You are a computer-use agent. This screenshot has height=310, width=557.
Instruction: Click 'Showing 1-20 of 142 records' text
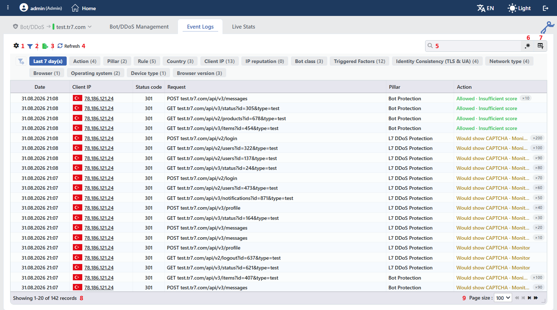(x=45, y=298)
